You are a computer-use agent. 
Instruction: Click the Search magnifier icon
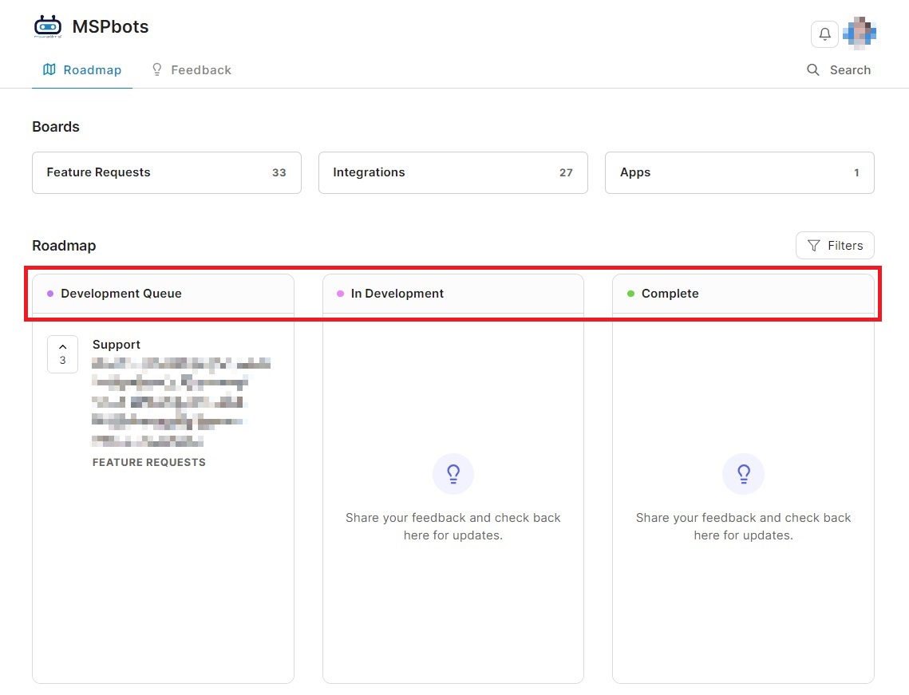[x=813, y=70]
